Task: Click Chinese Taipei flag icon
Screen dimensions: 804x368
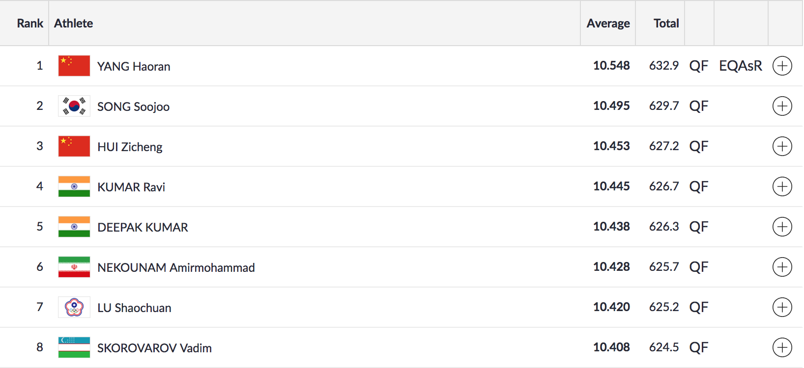Action: coord(74,307)
